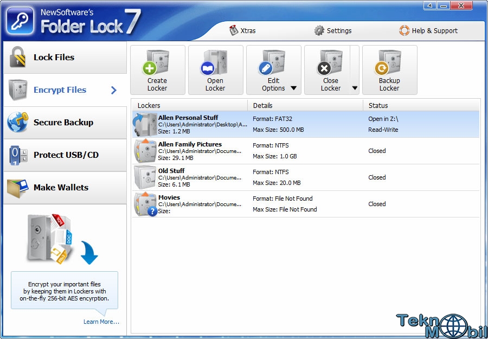Switch to the Encrypt Files section
488x339 pixels.
65,90
